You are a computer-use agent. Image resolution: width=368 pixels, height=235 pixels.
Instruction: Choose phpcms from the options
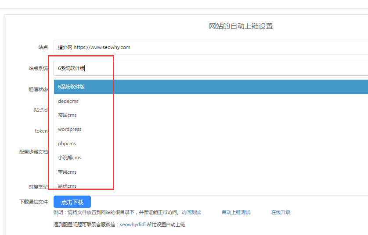(67, 144)
